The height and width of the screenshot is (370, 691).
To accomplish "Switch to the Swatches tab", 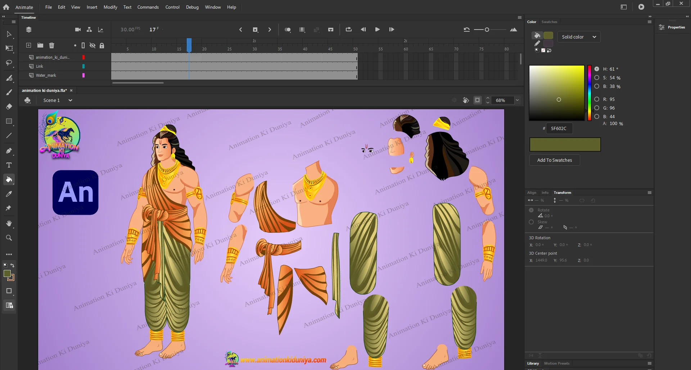I will pyautogui.click(x=549, y=22).
